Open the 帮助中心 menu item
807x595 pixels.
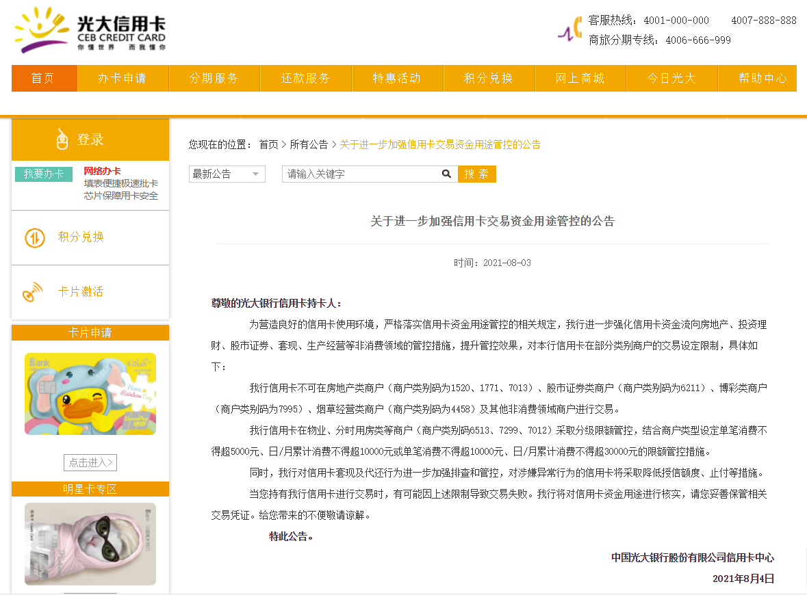(758, 78)
